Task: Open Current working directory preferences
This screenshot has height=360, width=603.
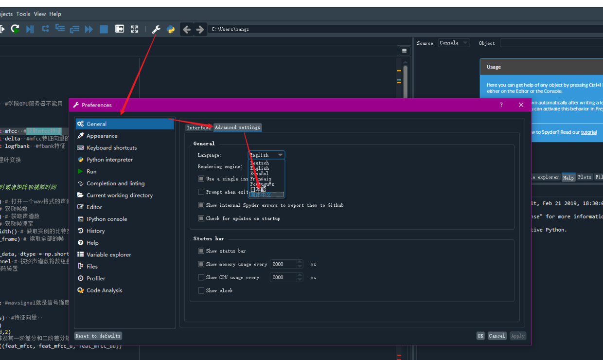Action: click(124, 195)
